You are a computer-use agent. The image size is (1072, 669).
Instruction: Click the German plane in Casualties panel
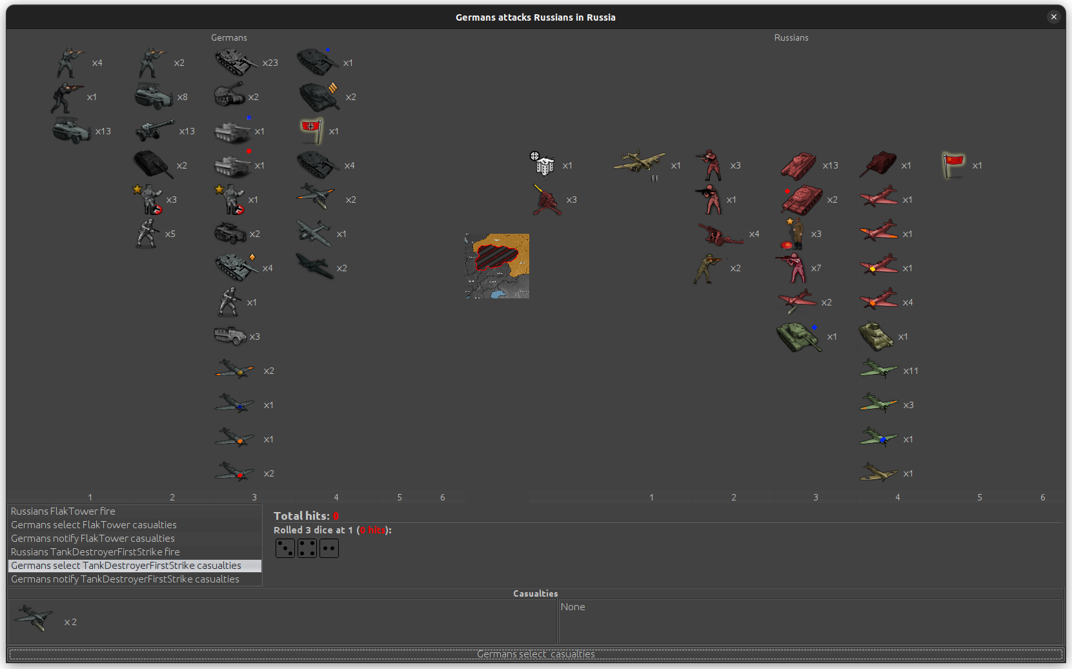pos(34,619)
